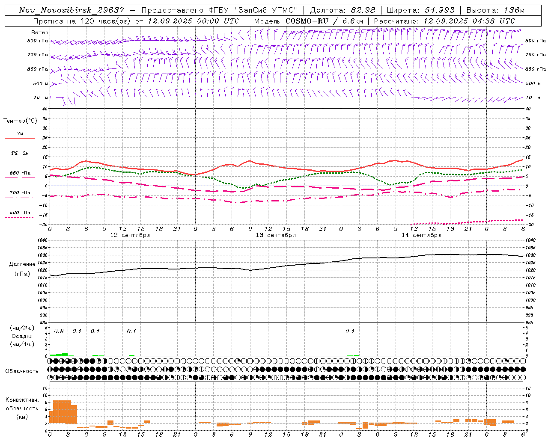The height and width of the screenshot is (438, 548).
Task: Select the Конвективн. label of convective cloud panel
Action: 22,400
